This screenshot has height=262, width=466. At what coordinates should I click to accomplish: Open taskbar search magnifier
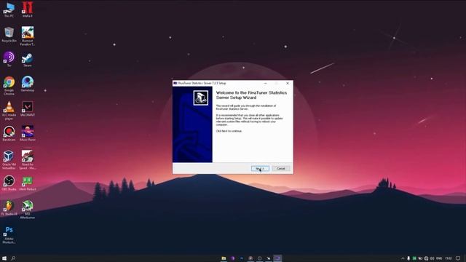click(13, 258)
